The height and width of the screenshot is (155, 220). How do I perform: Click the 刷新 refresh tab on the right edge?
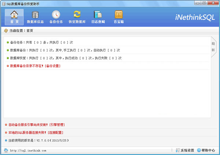click(x=213, y=47)
